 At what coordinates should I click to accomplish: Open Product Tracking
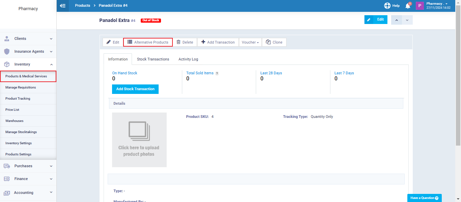pos(28,99)
